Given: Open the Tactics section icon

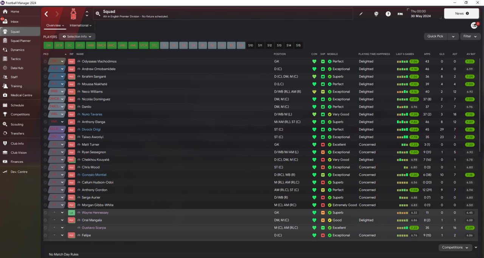Looking at the screenshot, I should pyautogui.click(x=5, y=59).
